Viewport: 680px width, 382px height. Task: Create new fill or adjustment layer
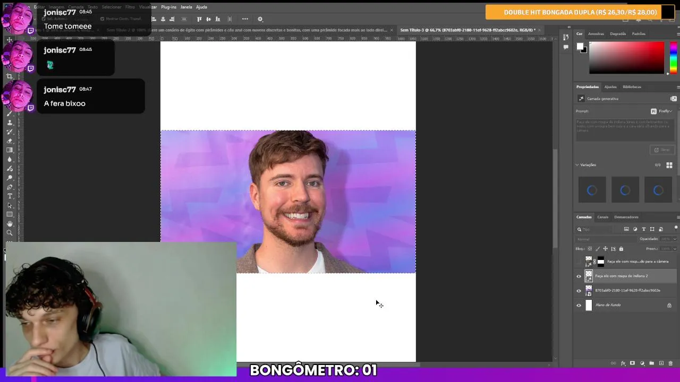(642, 363)
